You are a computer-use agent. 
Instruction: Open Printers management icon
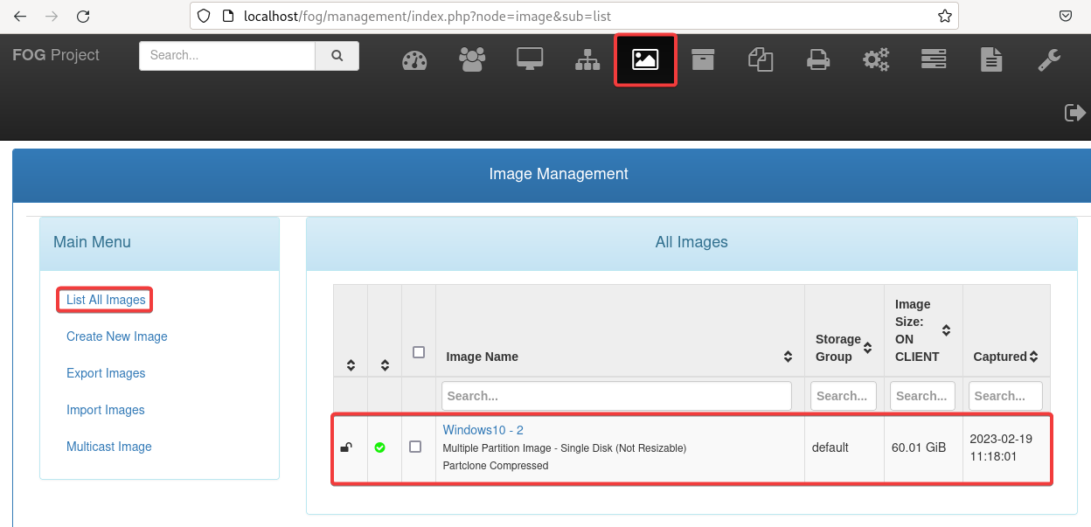tap(818, 59)
